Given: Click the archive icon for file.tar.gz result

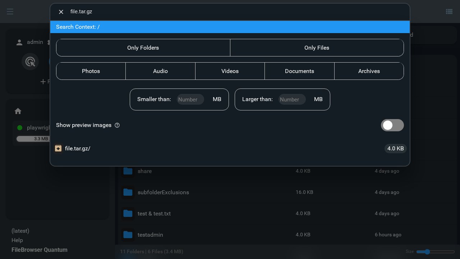Looking at the screenshot, I should click(x=58, y=149).
